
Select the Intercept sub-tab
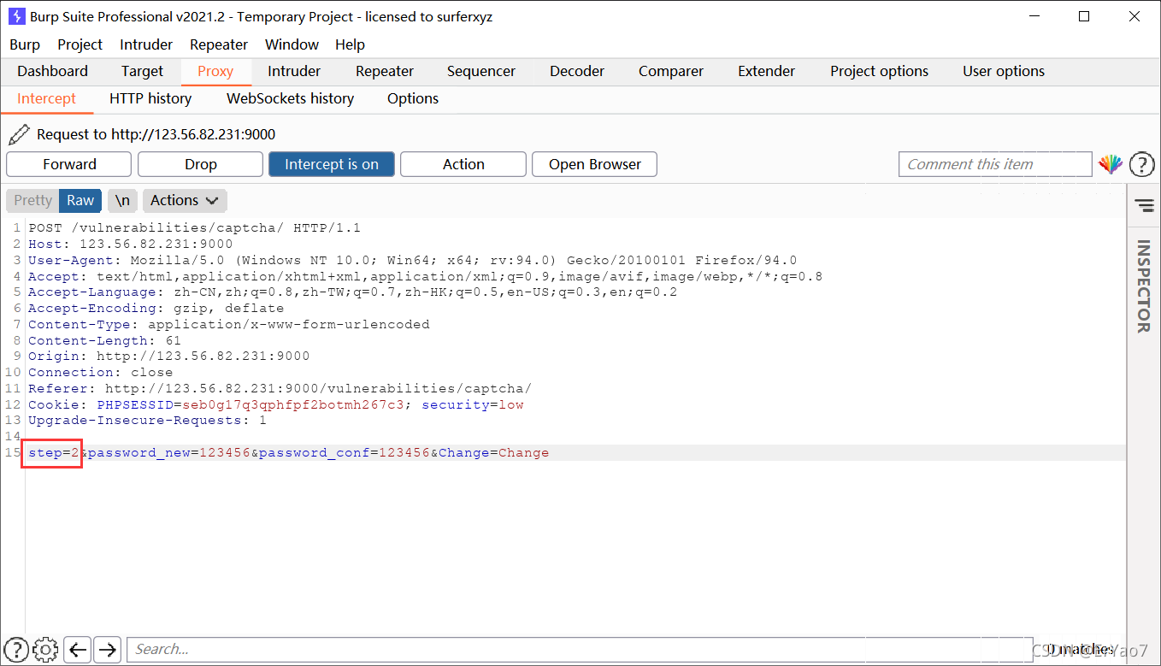click(x=47, y=98)
